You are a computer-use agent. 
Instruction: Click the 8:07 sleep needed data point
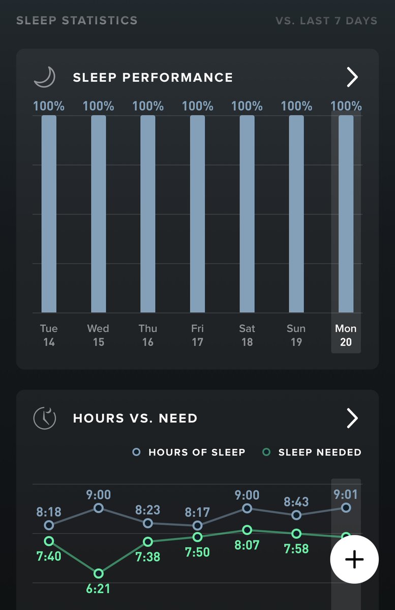pos(247,530)
